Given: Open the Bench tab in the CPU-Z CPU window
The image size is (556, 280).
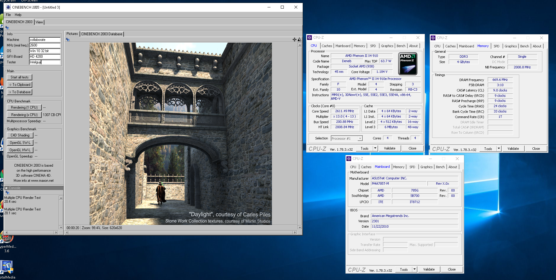Looking at the screenshot, I should coord(401,46).
